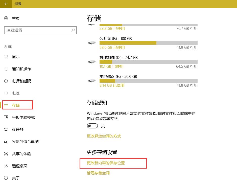
Task: Click the monitor icon for 显示
Action: coord(6,57)
